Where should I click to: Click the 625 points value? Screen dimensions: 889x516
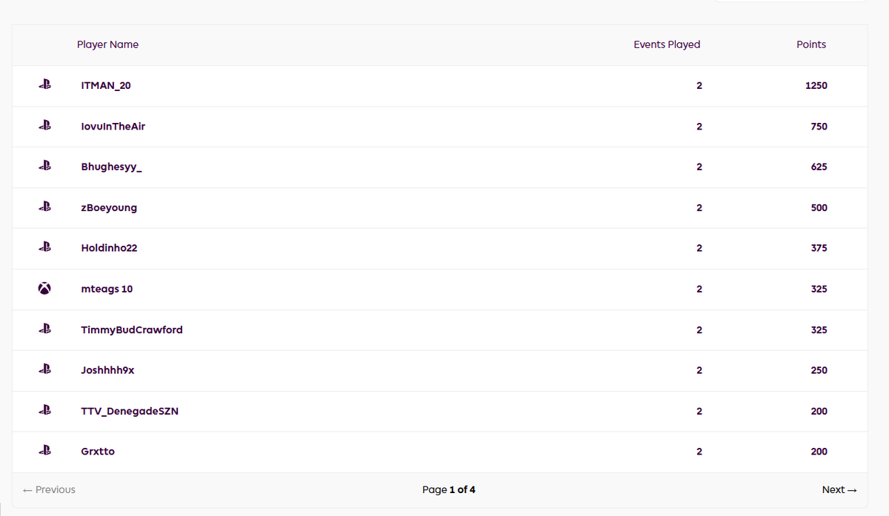pos(819,167)
